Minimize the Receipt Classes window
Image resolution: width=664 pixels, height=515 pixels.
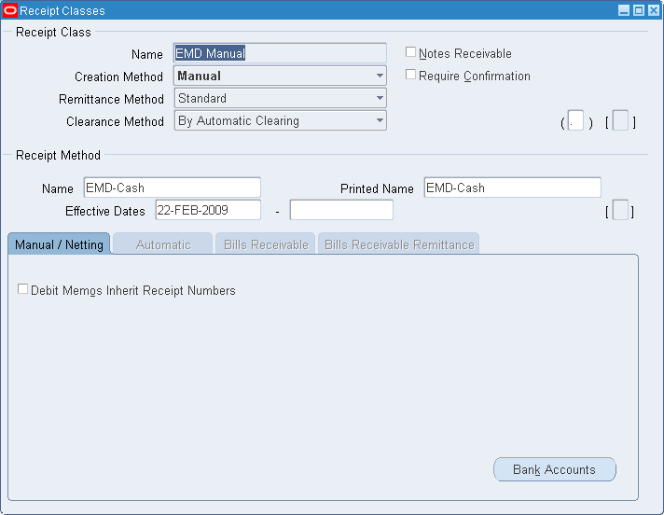[624, 10]
